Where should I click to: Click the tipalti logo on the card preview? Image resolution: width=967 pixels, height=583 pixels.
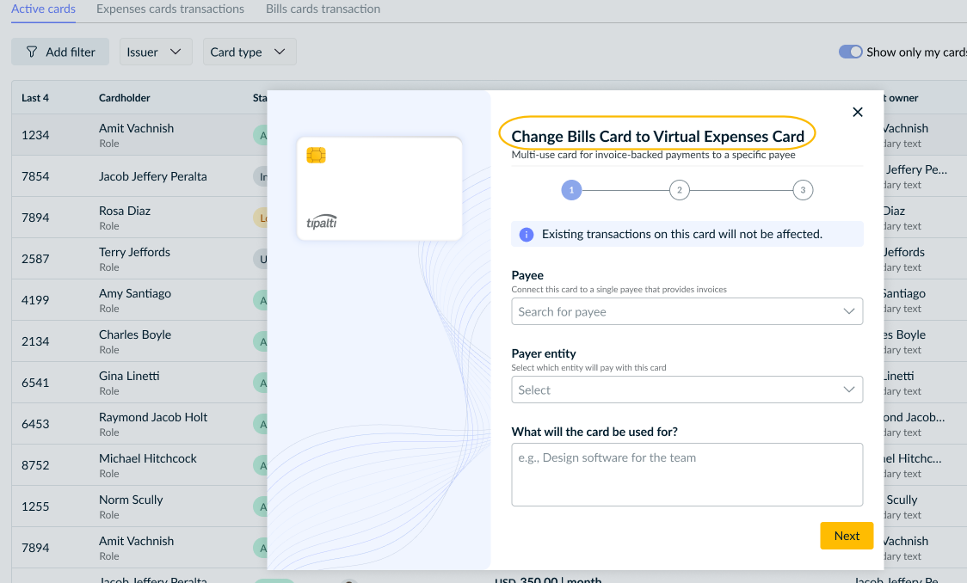coord(322,222)
